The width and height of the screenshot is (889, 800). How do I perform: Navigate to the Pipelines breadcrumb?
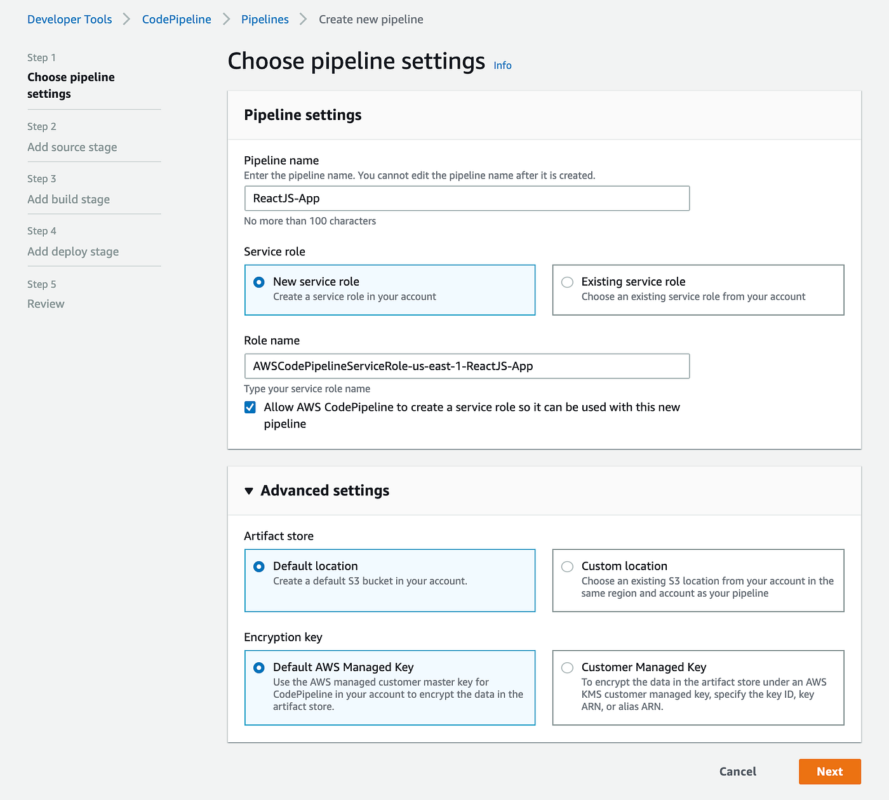tap(265, 20)
